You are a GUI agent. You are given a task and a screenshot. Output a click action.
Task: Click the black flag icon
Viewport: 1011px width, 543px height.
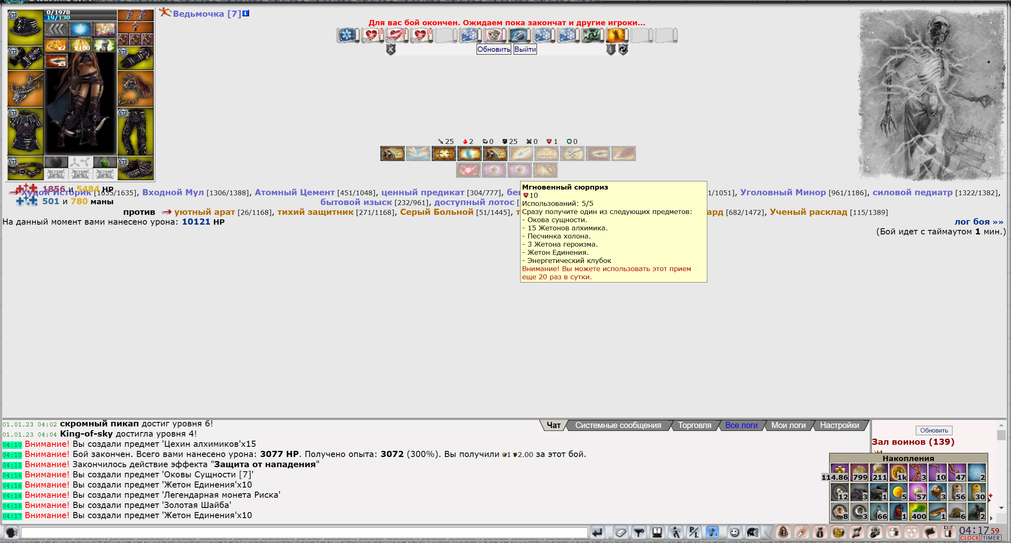(930, 532)
